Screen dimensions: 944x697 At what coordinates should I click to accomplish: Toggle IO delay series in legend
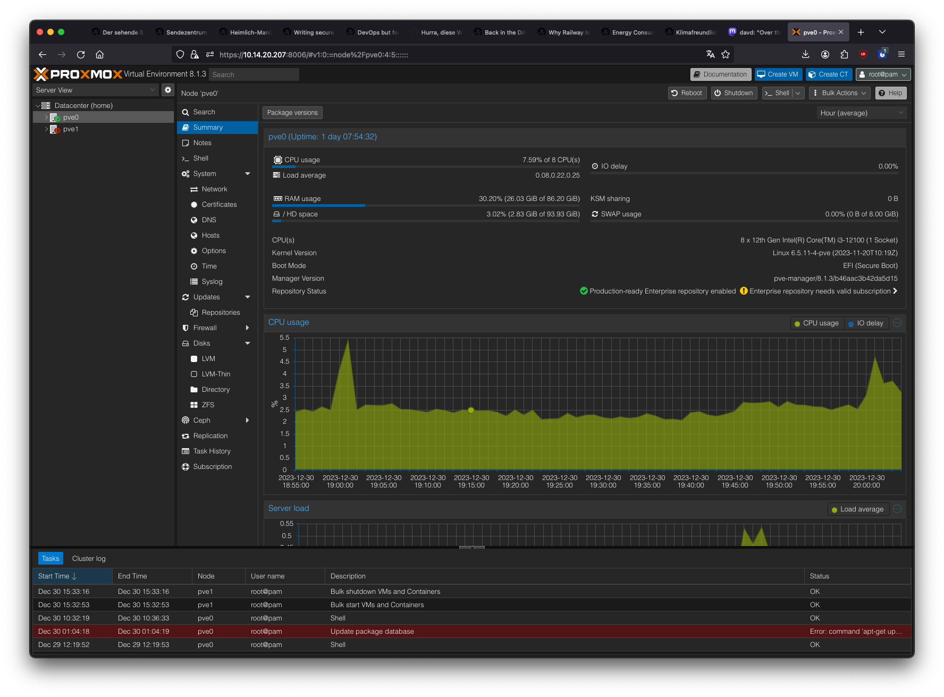point(866,323)
